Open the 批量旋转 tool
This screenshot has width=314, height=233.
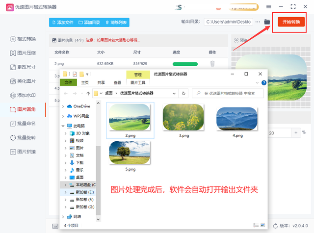23,138
